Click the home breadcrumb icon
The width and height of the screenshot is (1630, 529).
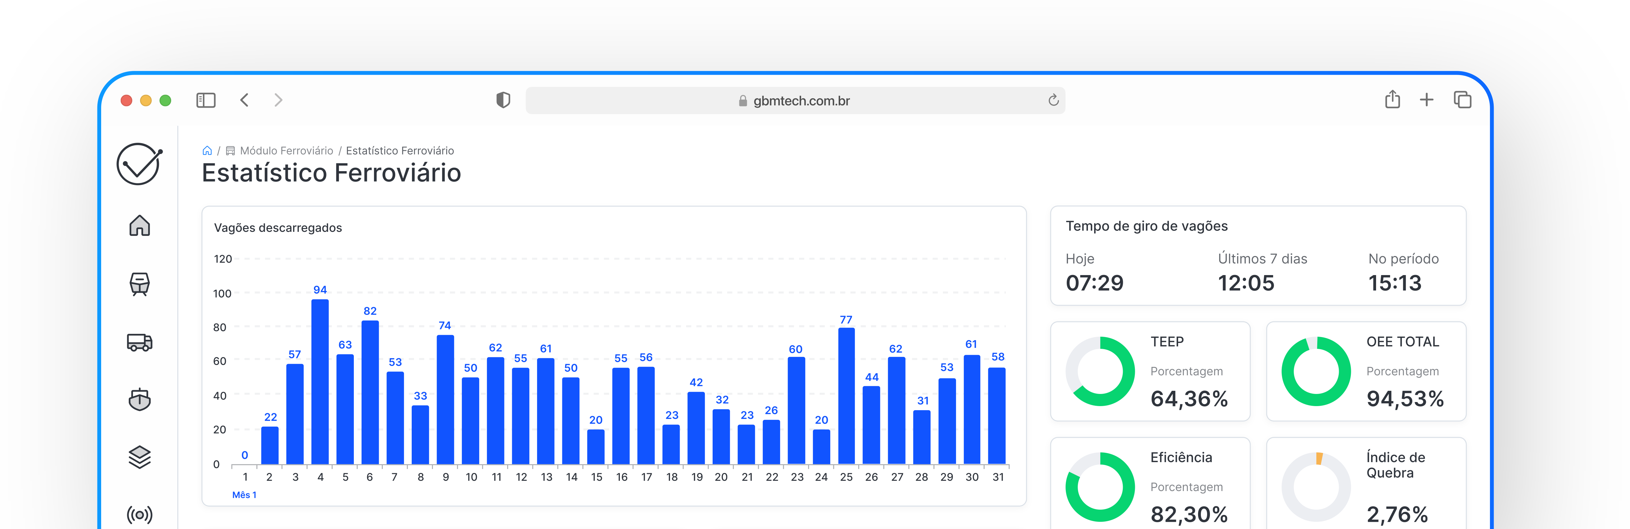click(207, 151)
